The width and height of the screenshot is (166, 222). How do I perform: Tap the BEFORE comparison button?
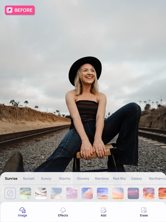(20, 10)
